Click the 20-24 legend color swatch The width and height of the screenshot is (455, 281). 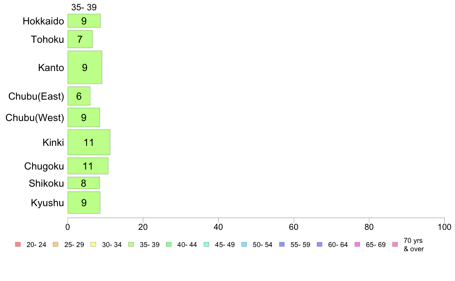point(18,245)
